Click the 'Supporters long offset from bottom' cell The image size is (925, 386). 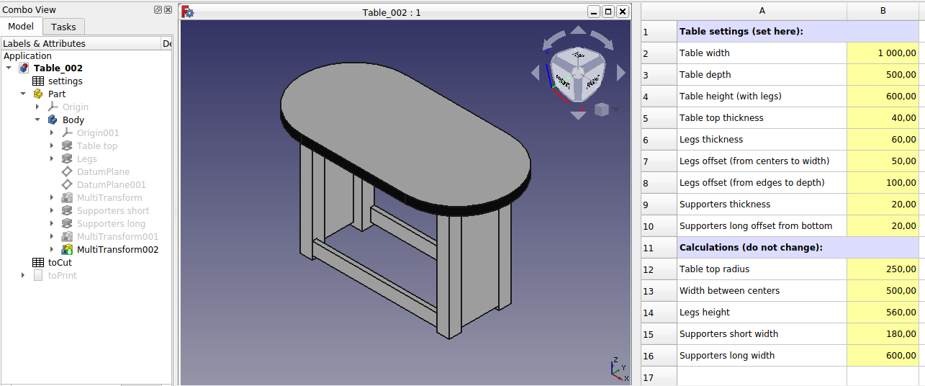coord(762,226)
